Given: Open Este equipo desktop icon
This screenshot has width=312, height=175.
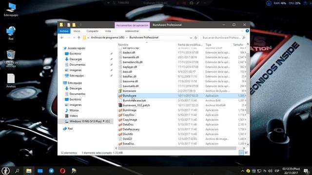Looking at the screenshot, I should click(x=11, y=10).
